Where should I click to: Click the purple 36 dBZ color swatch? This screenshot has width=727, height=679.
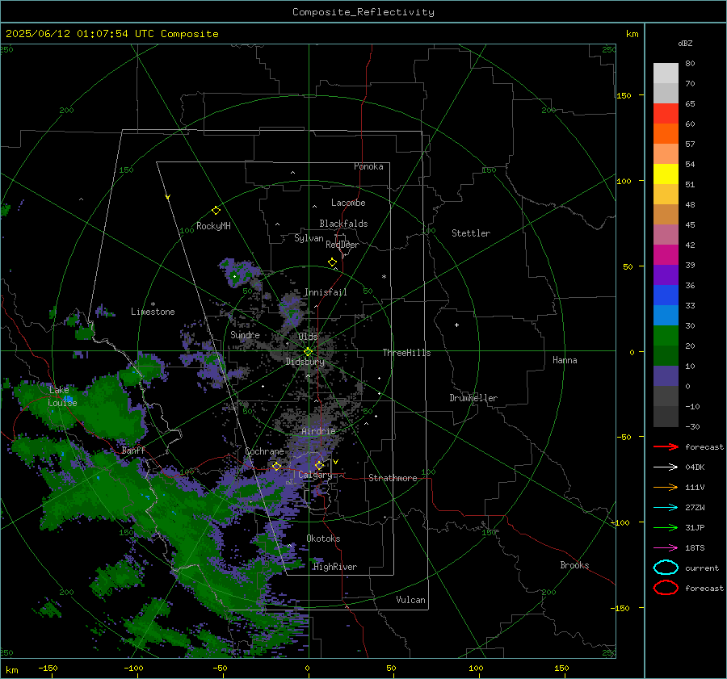pyautogui.click(x=666, y=275)
